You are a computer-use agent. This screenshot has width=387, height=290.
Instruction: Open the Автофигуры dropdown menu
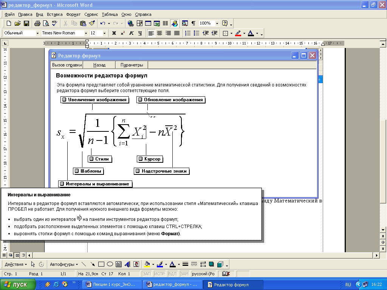(64, 264)
